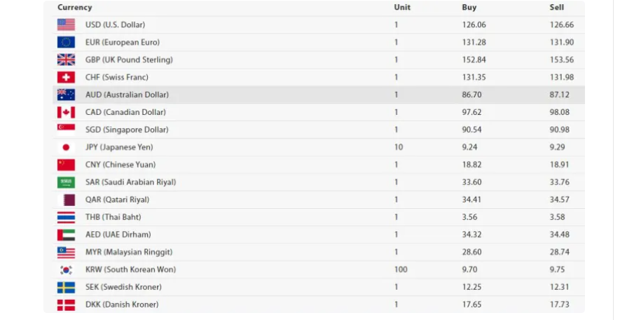The height and width of the screenshot is (320, 620).
Task: Select the MYR (Malaysian Ringgit) row label
Action: coord(129,252)
